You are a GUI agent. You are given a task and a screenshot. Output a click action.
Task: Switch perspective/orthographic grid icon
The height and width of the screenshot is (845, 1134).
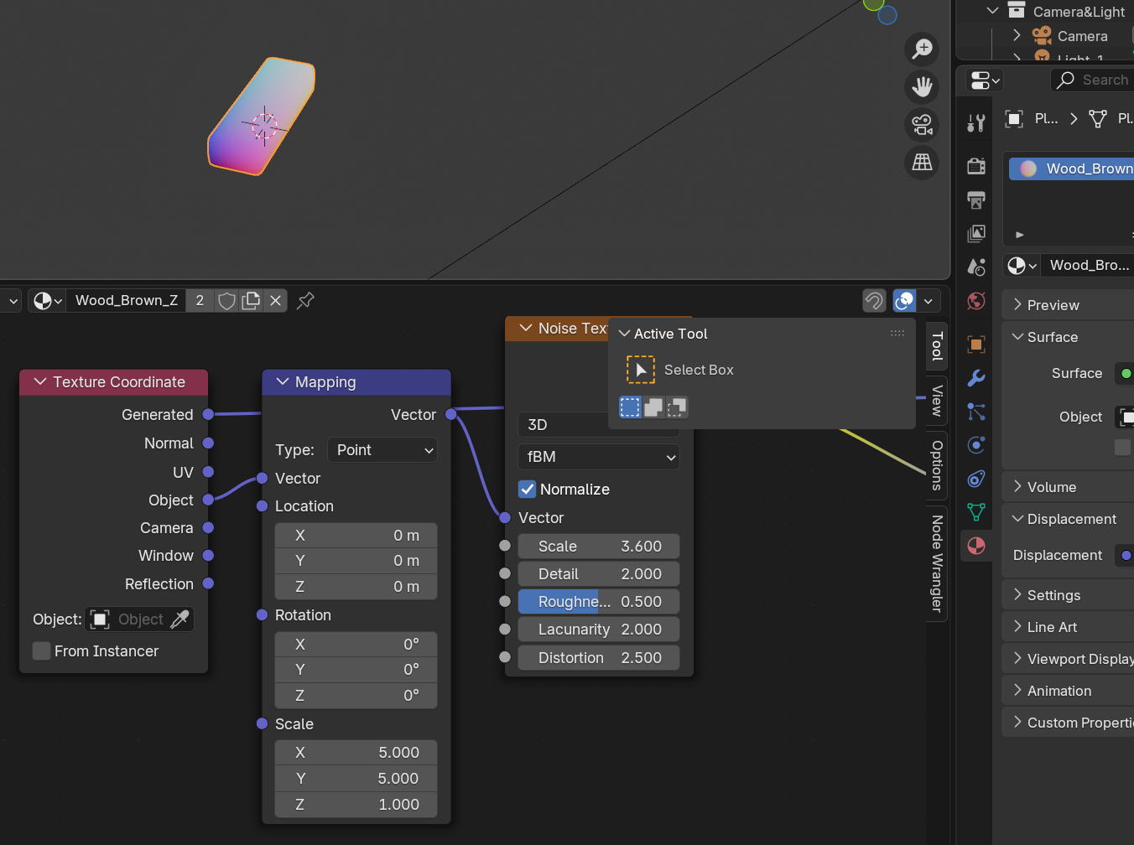tap(922, 162)
